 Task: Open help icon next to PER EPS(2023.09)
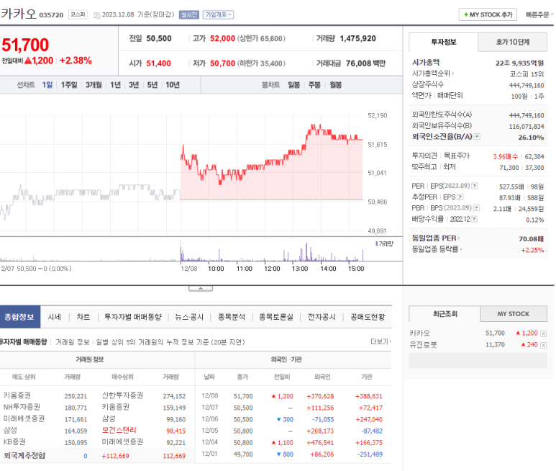tap(475, 186)
